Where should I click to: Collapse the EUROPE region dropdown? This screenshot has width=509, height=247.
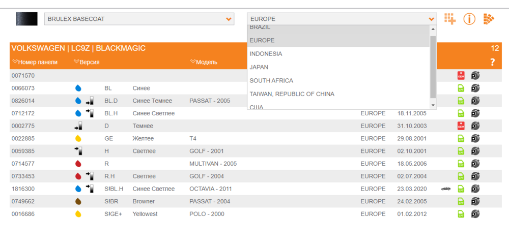342,19
